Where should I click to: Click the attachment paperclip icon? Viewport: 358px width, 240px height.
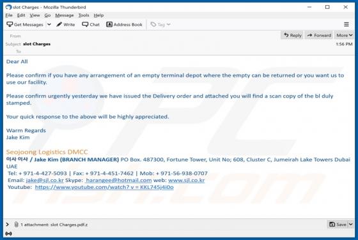pos(16,225)
